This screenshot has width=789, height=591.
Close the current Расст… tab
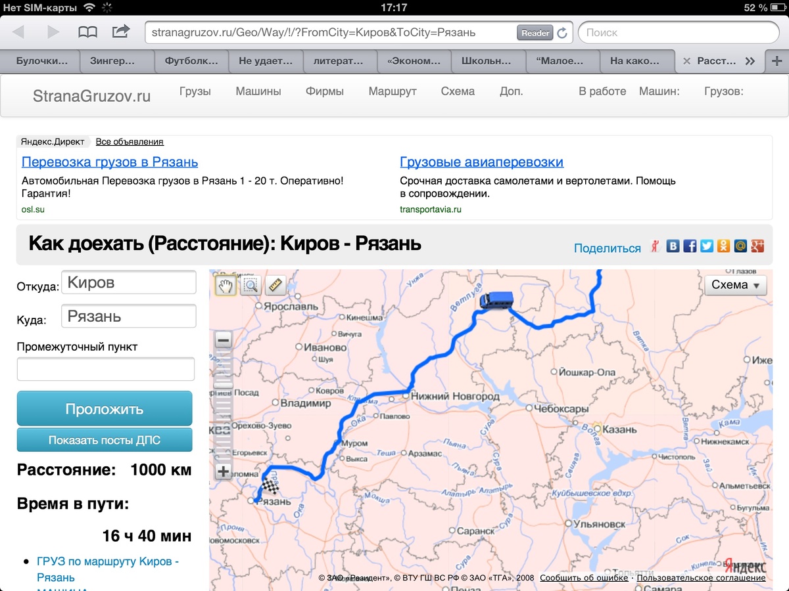click(686, 61)
